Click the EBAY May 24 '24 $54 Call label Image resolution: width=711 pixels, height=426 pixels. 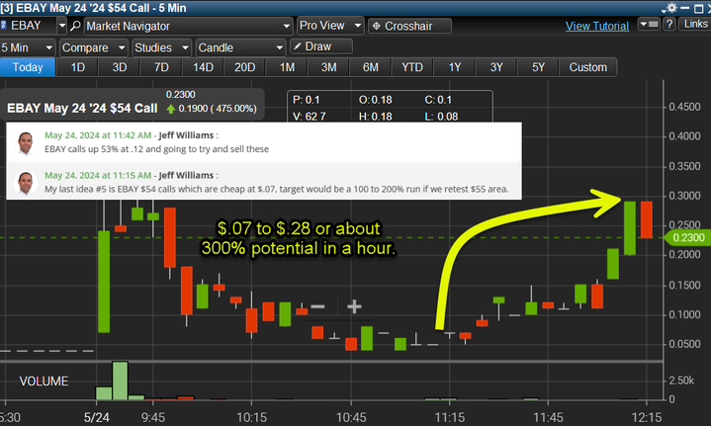[82, 109]
